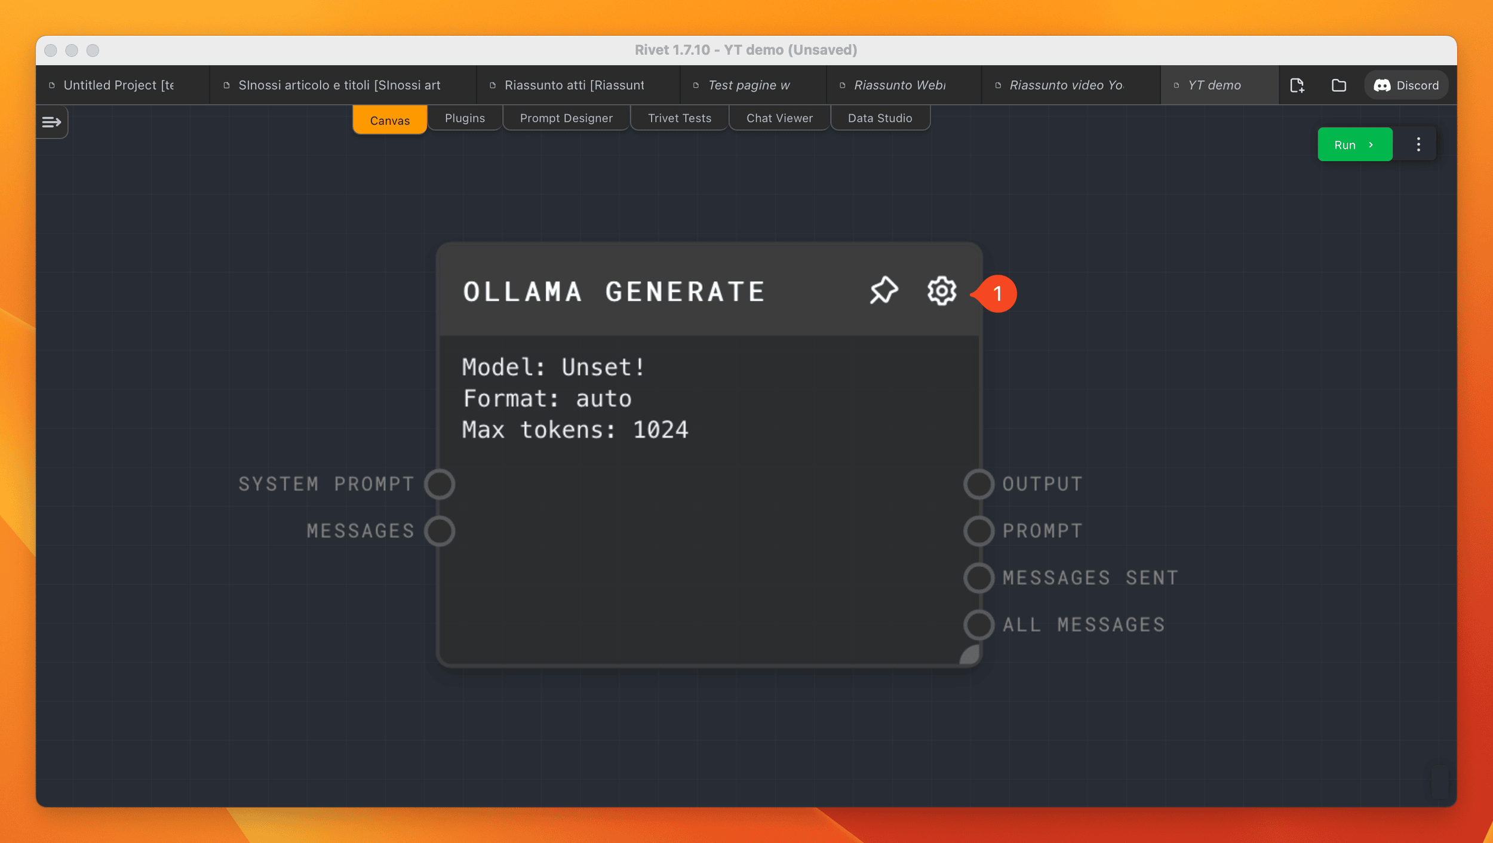Open the Discord link button

point(1406,85)
